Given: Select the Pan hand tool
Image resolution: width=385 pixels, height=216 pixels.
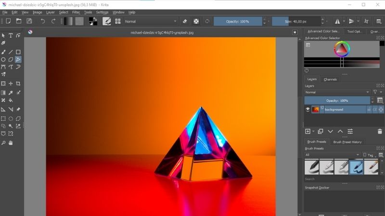Looking at the screenshot, I should coord(11,143).
